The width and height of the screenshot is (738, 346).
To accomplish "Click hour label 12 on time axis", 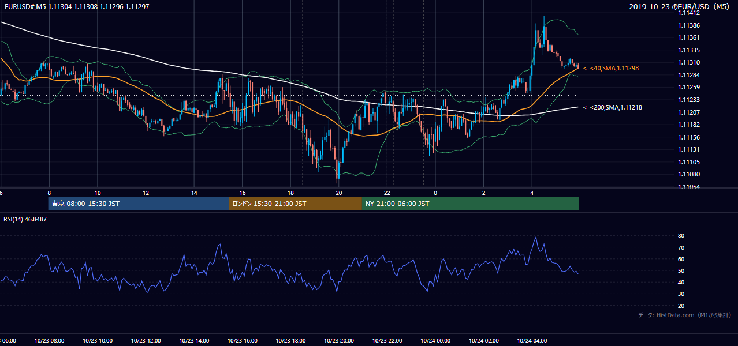I will tap(146, 193).
